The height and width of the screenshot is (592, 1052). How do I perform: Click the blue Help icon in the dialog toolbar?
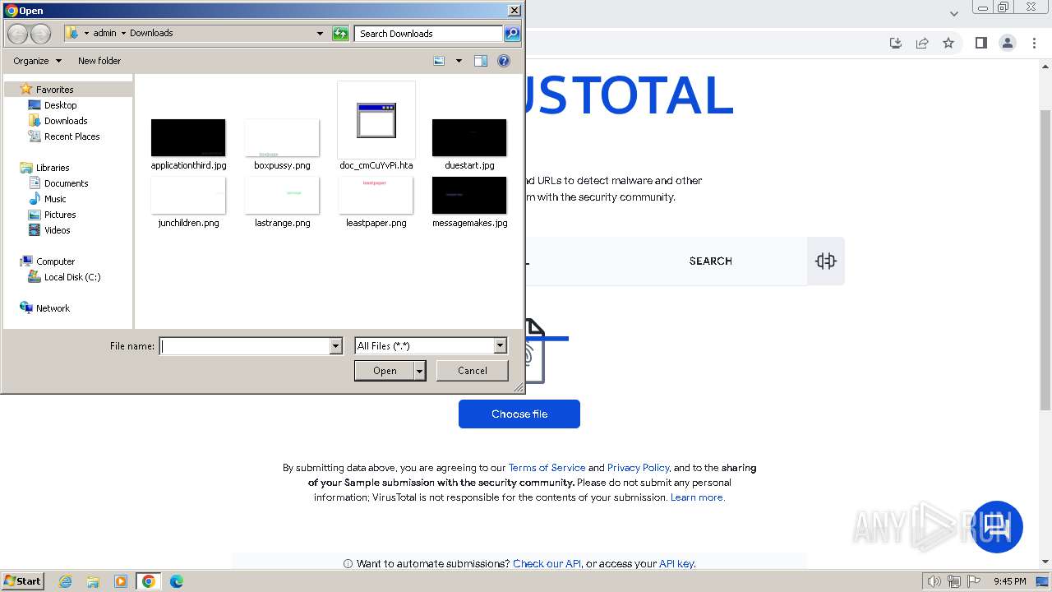click(x=504, y=61)
